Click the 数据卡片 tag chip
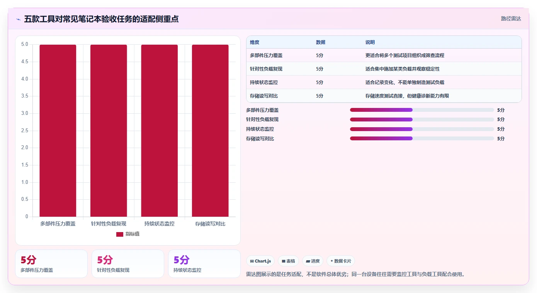The image size is (537, 293). tap(341, 261)
